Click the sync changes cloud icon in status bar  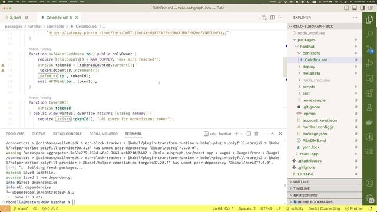click(x=35, y=208)
